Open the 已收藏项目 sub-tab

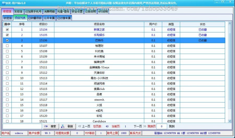pos(35,18)
